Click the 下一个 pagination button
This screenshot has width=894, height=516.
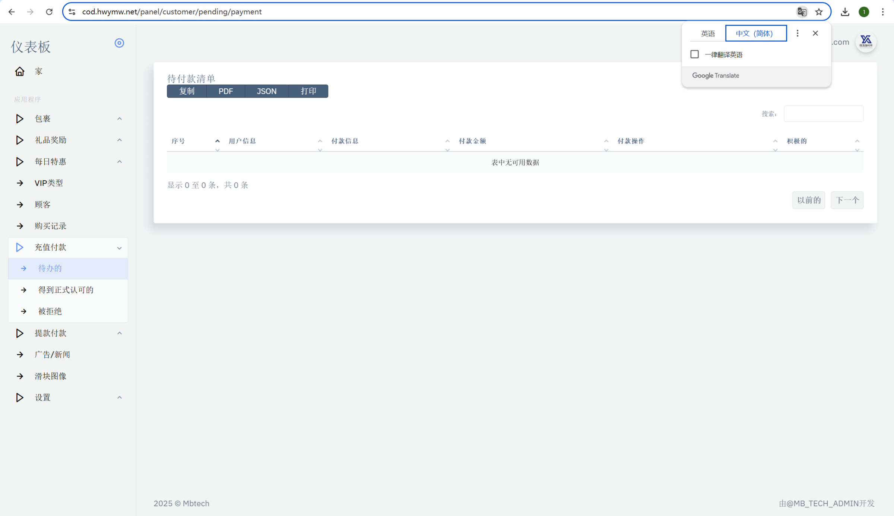(847, 200)
